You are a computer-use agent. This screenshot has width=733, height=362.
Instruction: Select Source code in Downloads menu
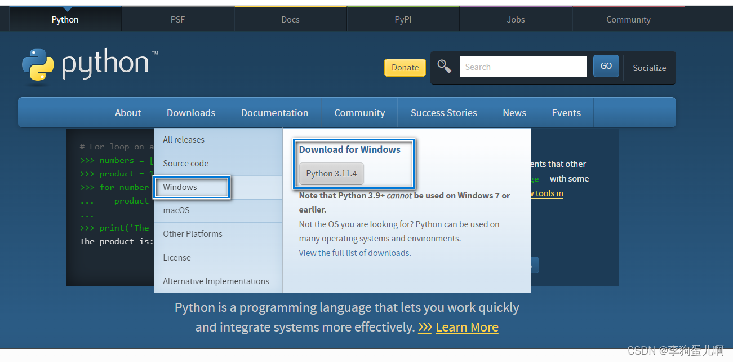(x=219, y=164)
